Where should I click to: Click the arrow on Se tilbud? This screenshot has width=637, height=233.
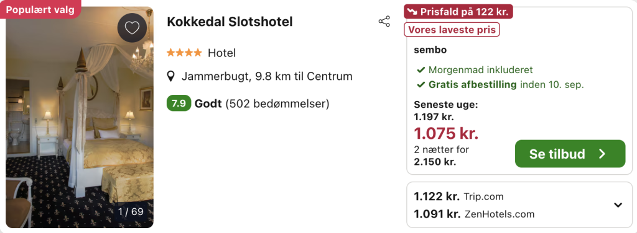[x=602, y=154]
